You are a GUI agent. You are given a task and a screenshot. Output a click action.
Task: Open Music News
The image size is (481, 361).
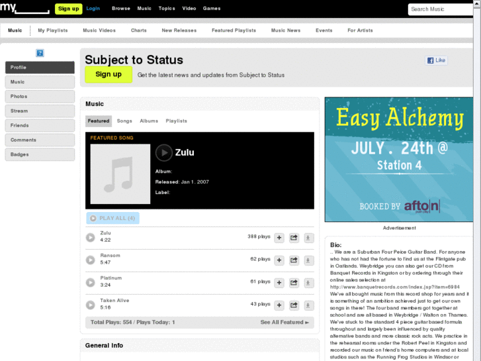pos(286,30)
